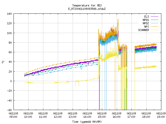
Task: Pick the yellow SCANNER legend line sample
Action: click(x=154, y=30)
